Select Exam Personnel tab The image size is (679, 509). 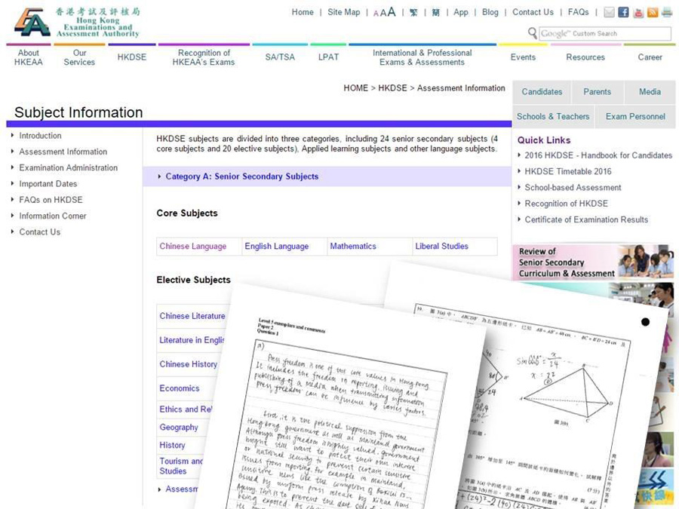coord(635,116)
